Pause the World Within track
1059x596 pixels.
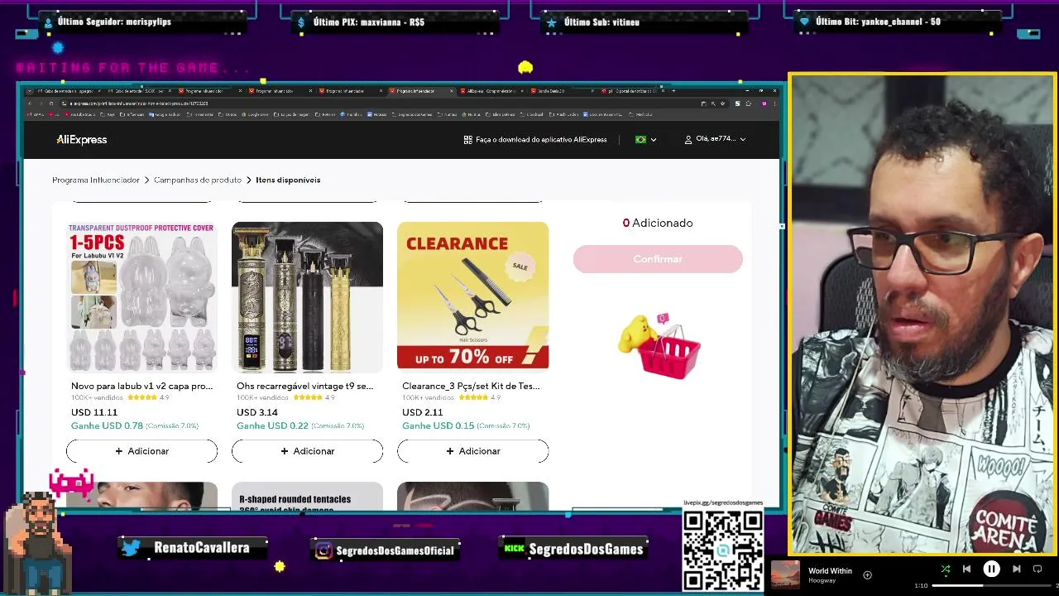991,569
